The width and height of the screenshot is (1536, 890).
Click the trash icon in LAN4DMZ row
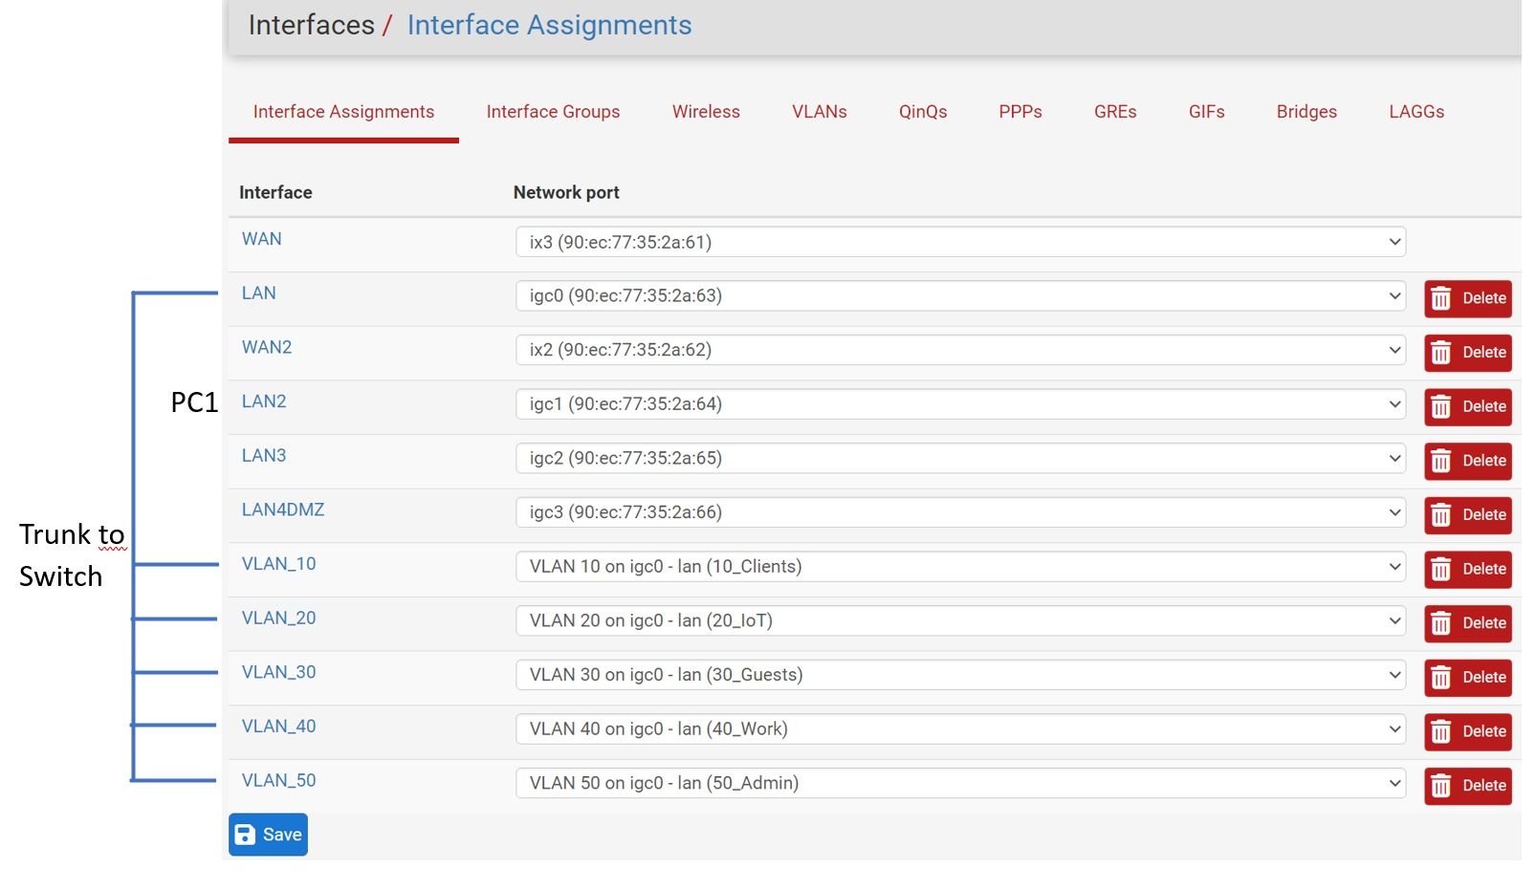click(1441, 515)
